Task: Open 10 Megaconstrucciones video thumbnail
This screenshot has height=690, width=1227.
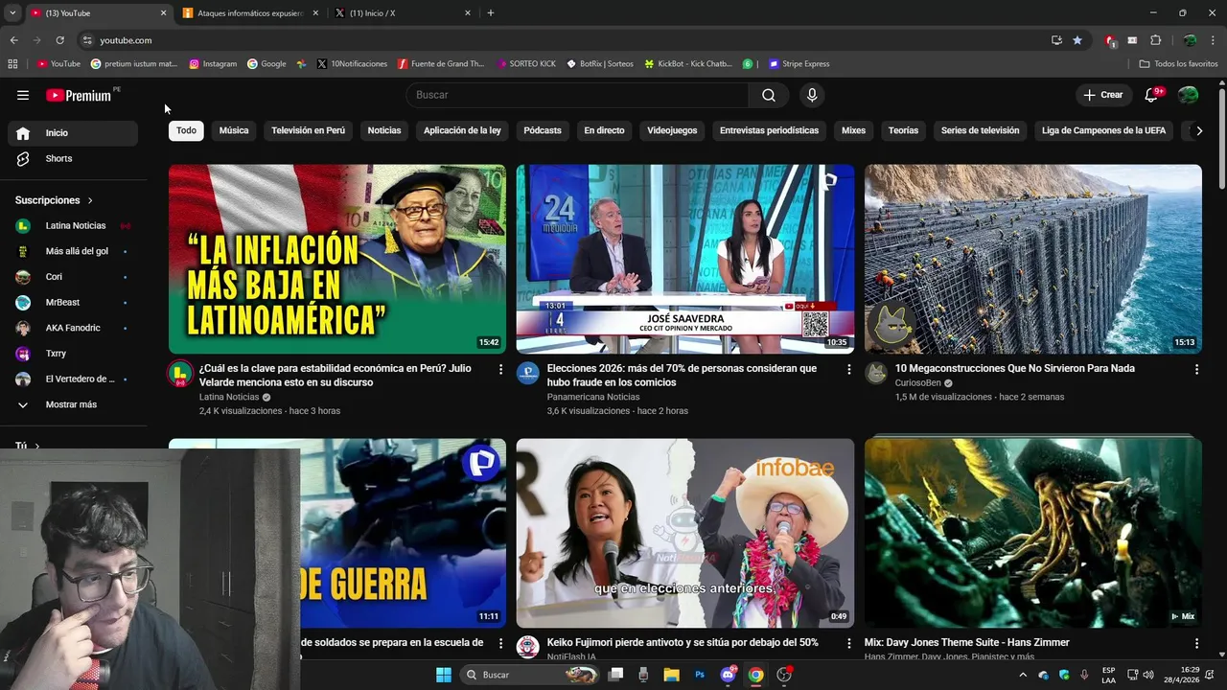Action: tap(1033, 259)
